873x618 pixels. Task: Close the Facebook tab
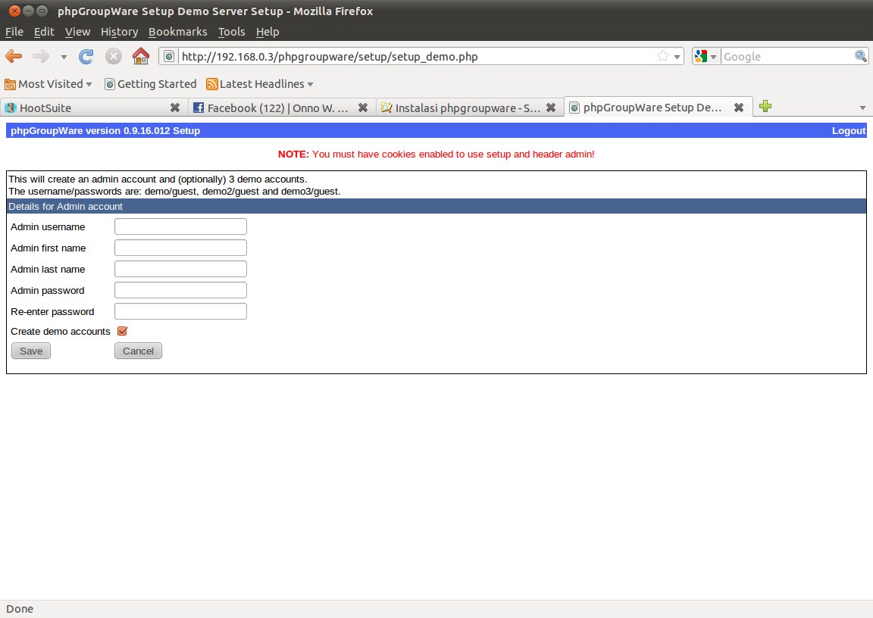363,108
